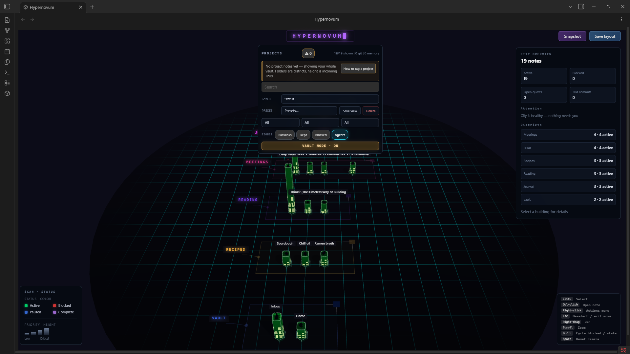
Task: Launch Hypernovum via the cube ribbon icon
Action: 7,93
